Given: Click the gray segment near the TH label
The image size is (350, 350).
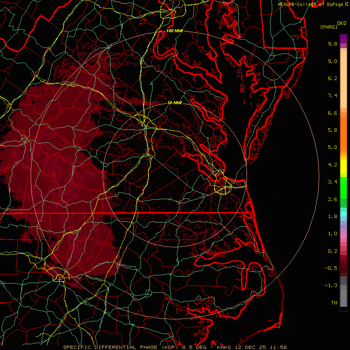Looking at the screenshot, I should (x=343, y=298).
